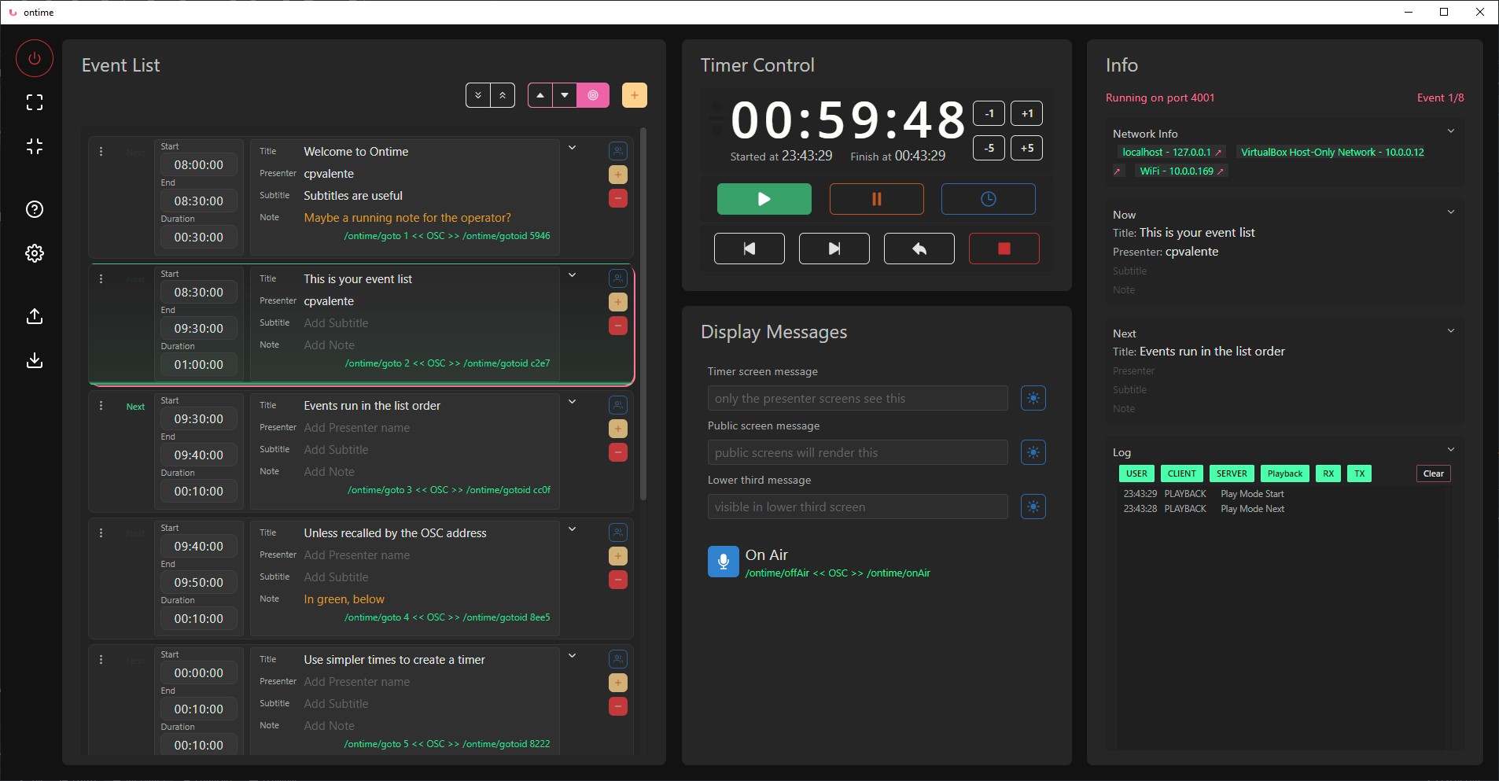Collapse the Now section chevron
Image resolution: width=1499 pixels, height=781 pixels.
click(1451, 212)
